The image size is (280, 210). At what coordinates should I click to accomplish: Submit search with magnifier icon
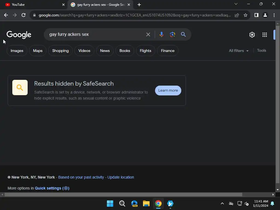(x=183, y=34)
